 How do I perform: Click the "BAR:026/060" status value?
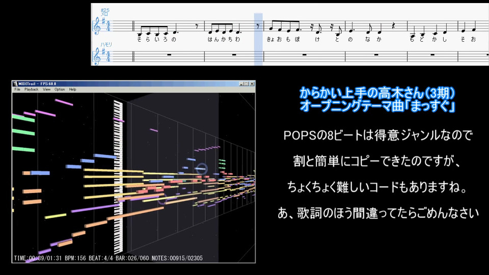pos(132,258)
